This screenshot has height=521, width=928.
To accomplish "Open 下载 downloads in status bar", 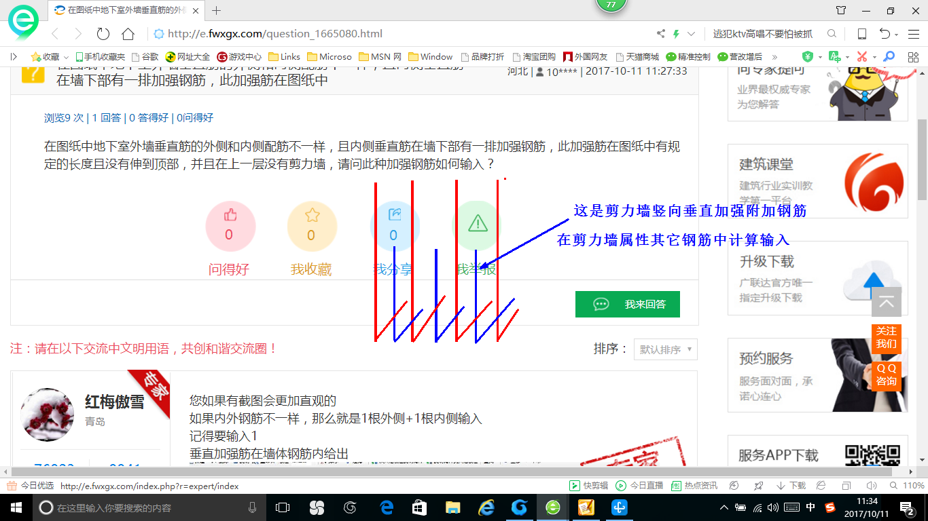I will tap(790, 486).
